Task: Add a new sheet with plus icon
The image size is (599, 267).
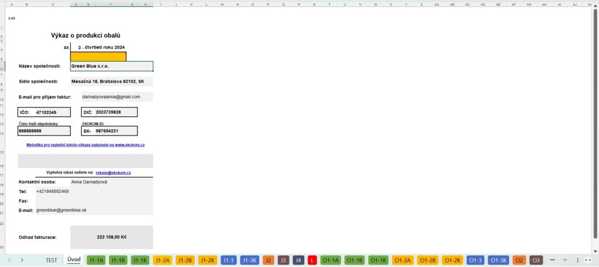Action: [565, 260]
